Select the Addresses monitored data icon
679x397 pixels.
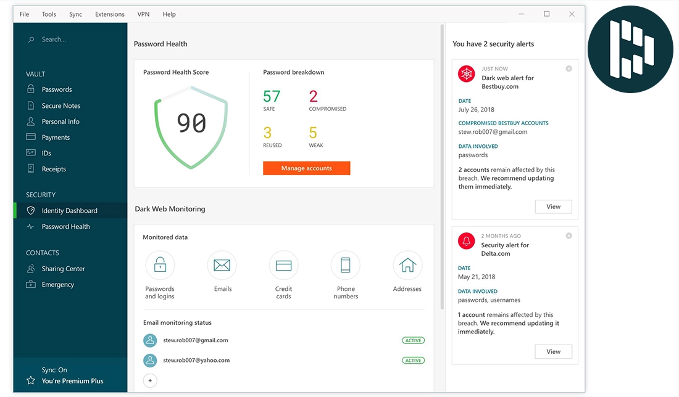tap(407, 265)
